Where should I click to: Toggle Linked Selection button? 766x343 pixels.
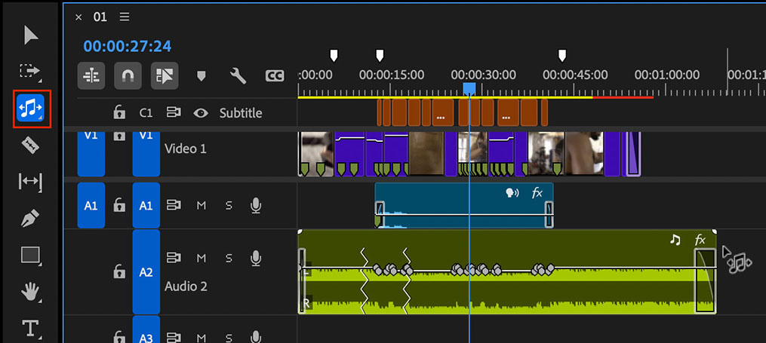(165, 75)
